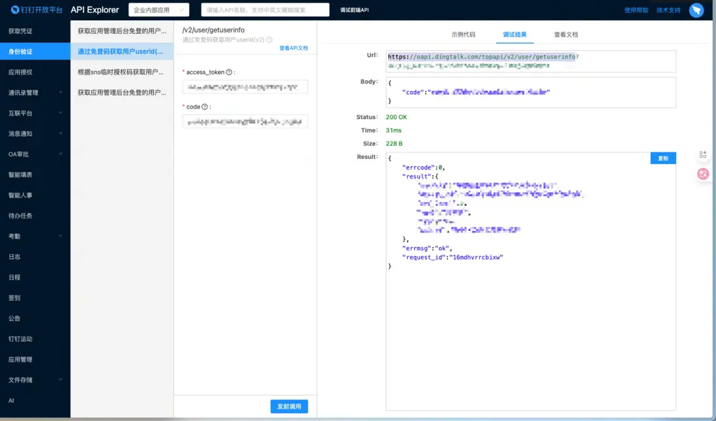The image size is (716, 421).
Task: Switch to the 查看文档 tab
Action: pyautogui.click(x=566, y=35)
